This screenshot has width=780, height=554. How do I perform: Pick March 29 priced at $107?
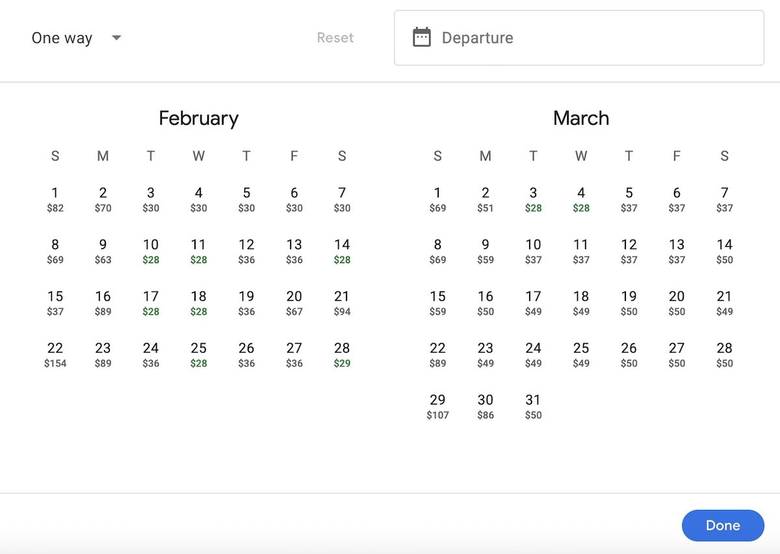coord(437,406)
